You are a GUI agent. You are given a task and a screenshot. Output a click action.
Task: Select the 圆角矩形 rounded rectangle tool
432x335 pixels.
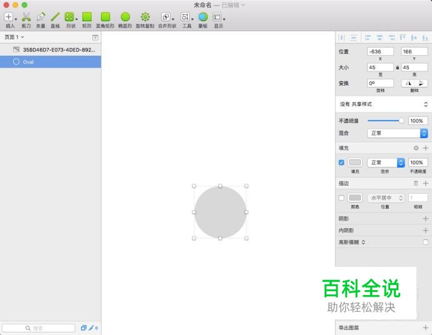pyautogui.click(x=106, y=17)
